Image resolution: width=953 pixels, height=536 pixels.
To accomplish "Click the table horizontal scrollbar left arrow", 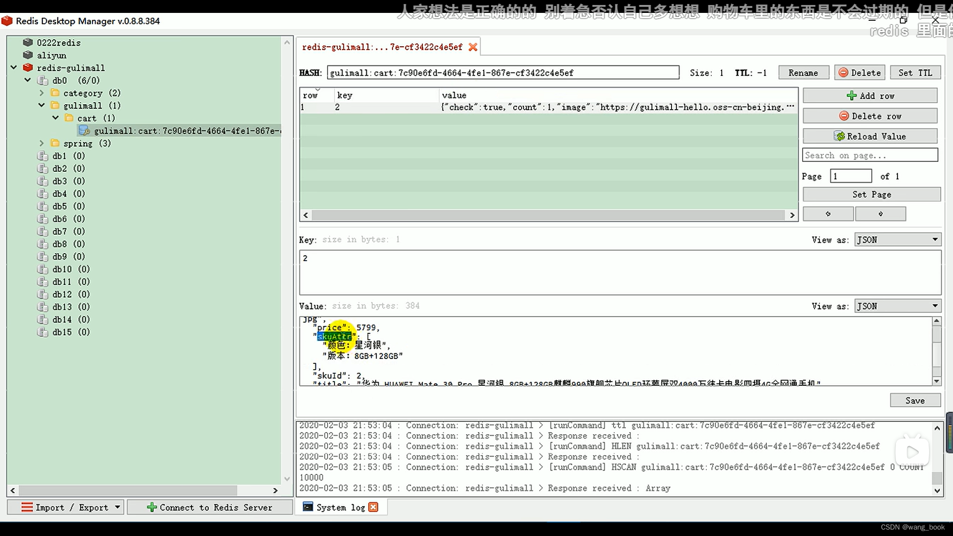I will (x=306, y=215).
